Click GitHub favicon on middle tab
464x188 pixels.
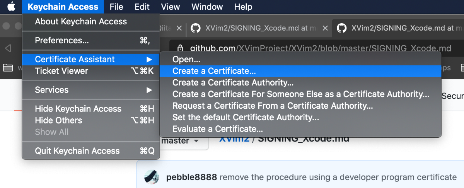coord(196,28)
